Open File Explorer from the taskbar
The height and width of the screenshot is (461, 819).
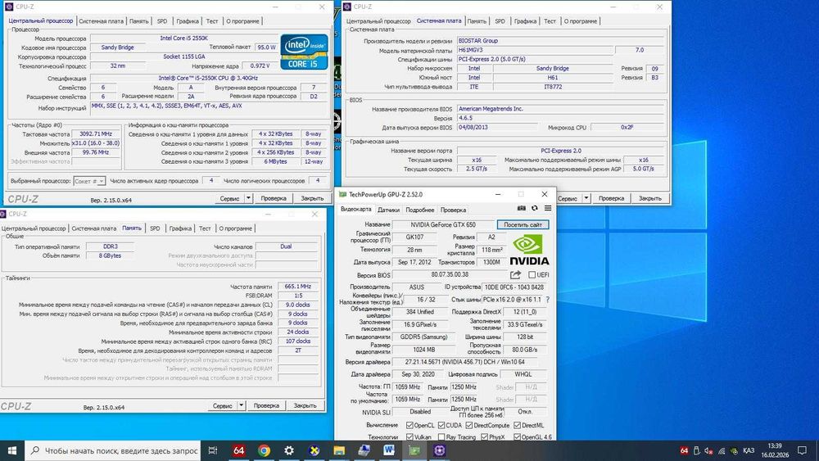point(339,450)
